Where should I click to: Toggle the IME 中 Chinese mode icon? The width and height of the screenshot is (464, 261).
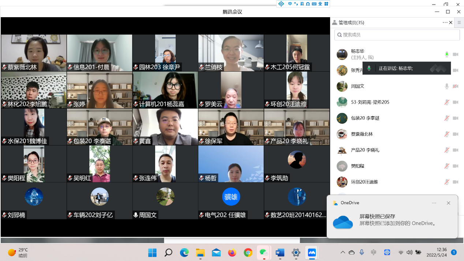290,4
